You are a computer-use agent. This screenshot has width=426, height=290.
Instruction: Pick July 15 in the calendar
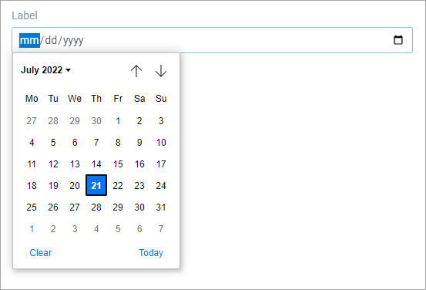(118, 164)
